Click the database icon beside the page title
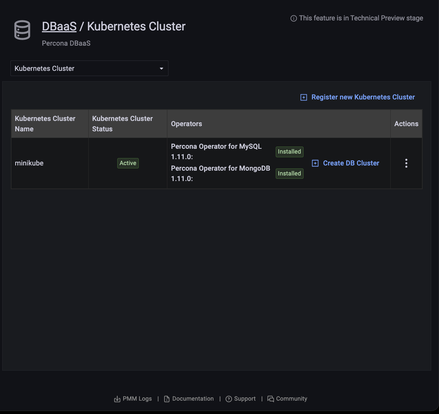This screenshot has width=439, height=414. click(22, 30)
